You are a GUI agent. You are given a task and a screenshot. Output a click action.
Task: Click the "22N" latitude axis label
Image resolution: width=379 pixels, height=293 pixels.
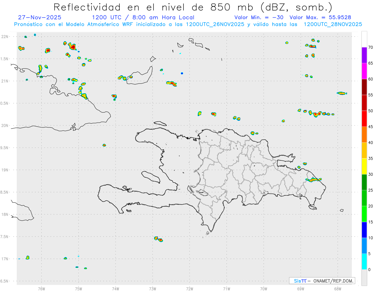[5, 37]
